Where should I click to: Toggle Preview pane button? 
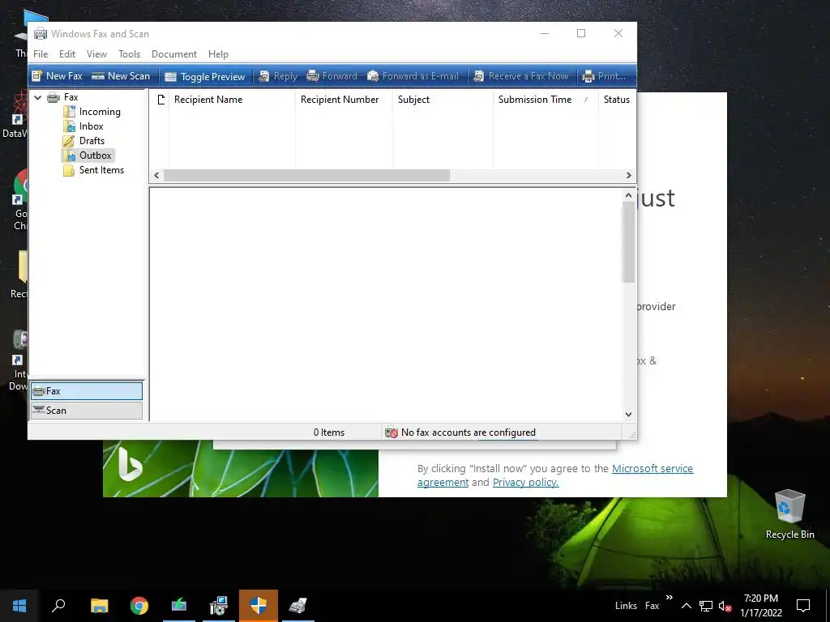click(x=205, y=77)
